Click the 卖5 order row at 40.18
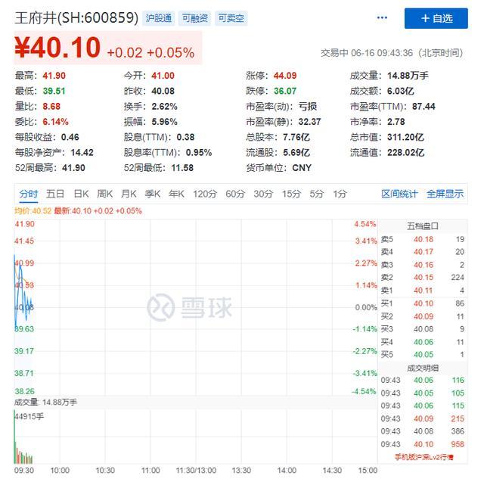 tap(423, 239)
